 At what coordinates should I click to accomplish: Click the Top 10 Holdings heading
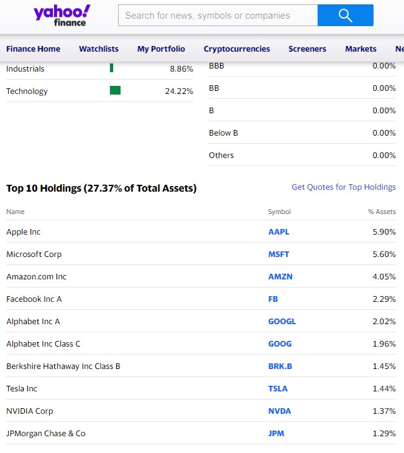(101, 189)
